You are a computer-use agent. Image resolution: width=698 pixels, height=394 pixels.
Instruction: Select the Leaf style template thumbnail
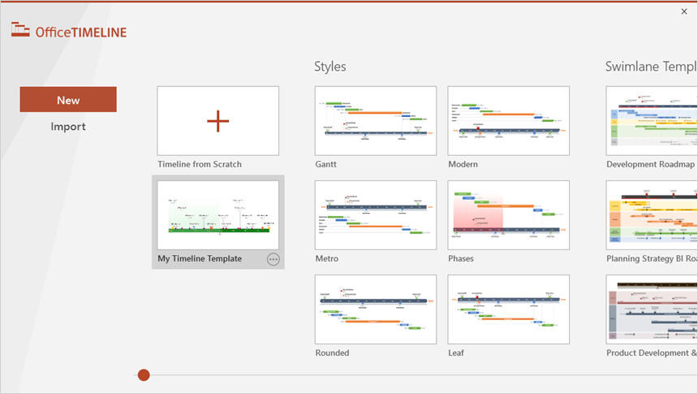click(509, 310)
